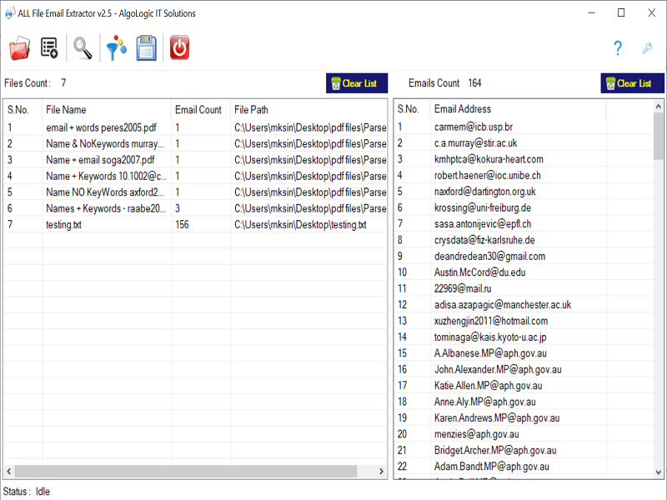Click the key registration icon

pyautogui.click(x=647, y=49)
